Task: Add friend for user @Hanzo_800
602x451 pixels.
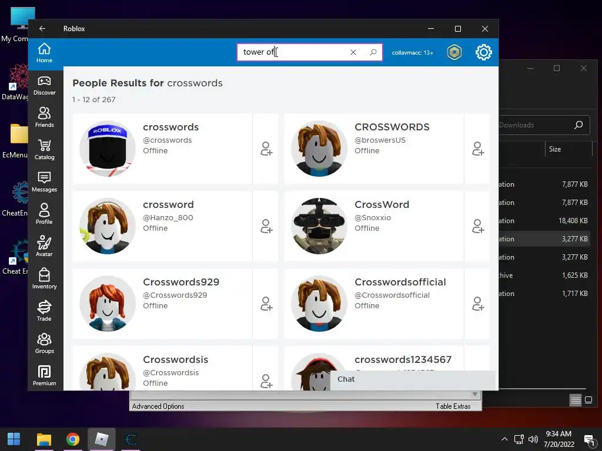Action: 266,226
